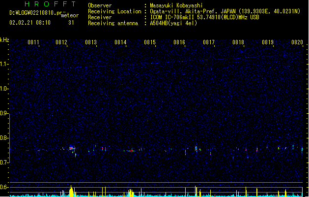This screenshot has height=197, width=309.
Task: Click the Observer label
Action: tap(100, 5)
